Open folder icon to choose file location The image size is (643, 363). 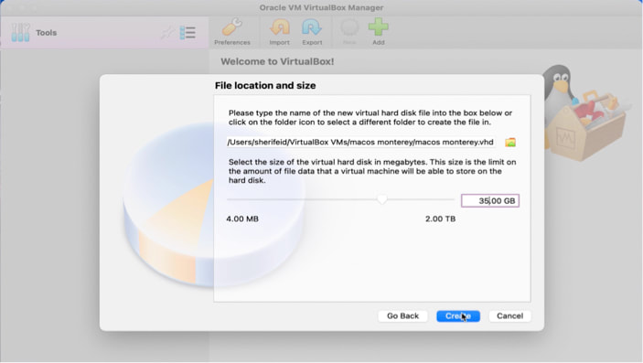pyautogui.click(x=510, y=143)
